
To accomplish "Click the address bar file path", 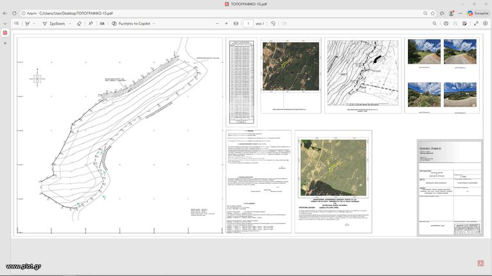I will (76, 13).
